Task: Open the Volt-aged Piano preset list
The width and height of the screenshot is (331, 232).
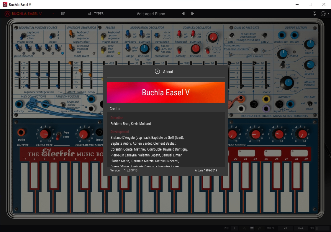Action: tap(151, 14)
